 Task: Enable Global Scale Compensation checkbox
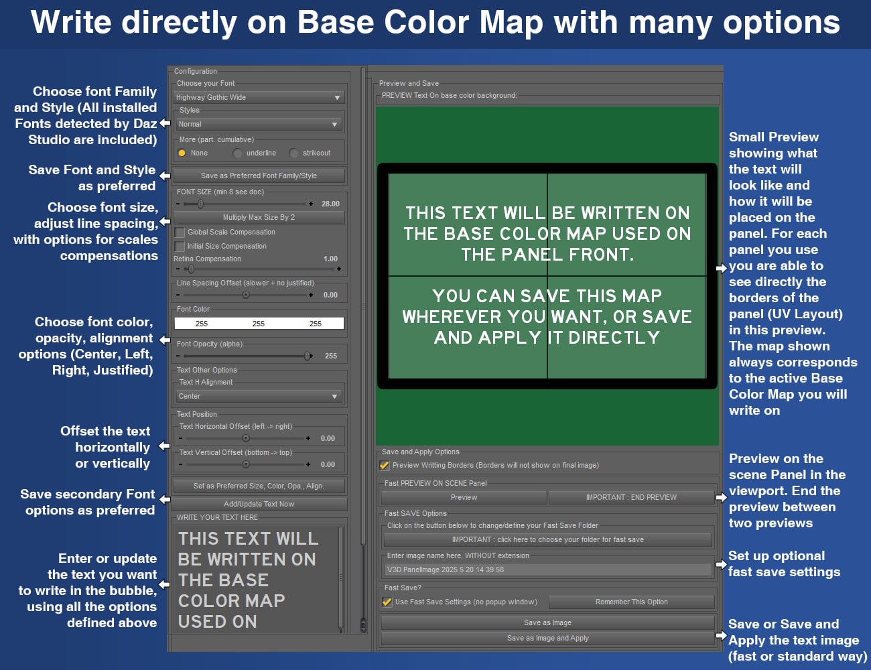(180, 232)
